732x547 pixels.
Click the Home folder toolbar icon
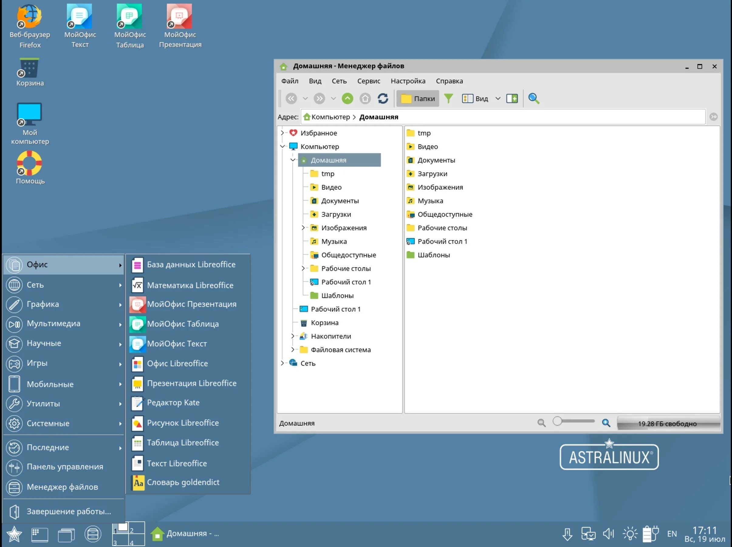click(365, 98)
